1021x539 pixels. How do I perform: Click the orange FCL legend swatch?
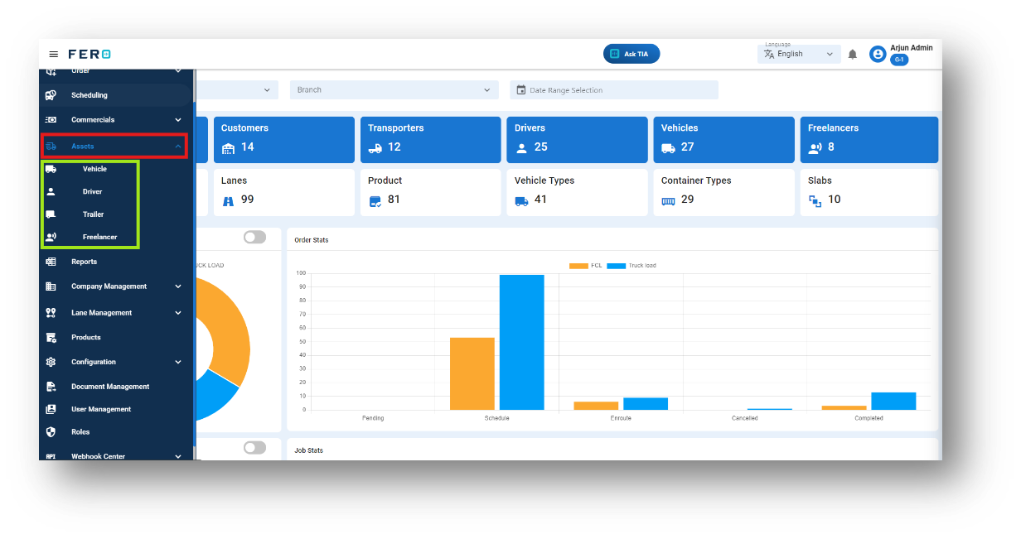[x=578, y=266]
